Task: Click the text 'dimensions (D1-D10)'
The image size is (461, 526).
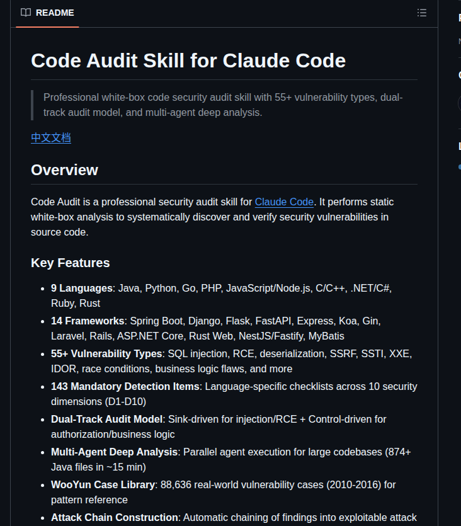Action: [x=98, y=401]
